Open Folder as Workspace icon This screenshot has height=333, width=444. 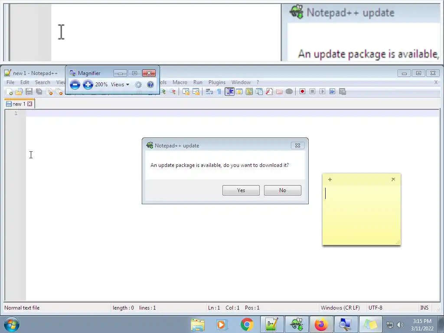(x=279, y=91)
